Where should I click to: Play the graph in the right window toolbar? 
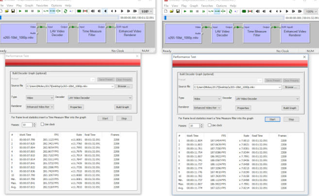click(x=185, y=11)
